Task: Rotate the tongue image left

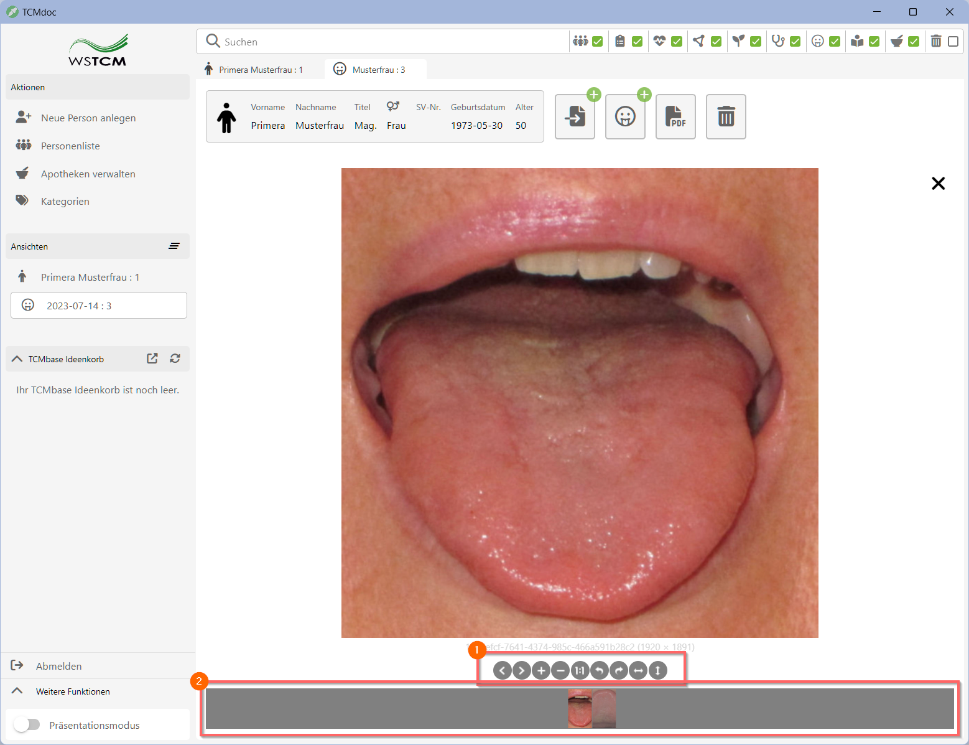Action: pos(599,670)
